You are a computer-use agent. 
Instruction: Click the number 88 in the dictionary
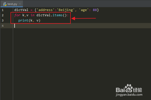95,10
